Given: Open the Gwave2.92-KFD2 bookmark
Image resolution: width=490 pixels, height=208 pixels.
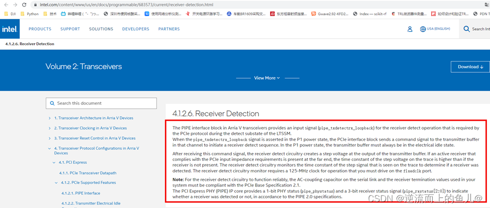Looking at the screenshot, I should 330,14.
